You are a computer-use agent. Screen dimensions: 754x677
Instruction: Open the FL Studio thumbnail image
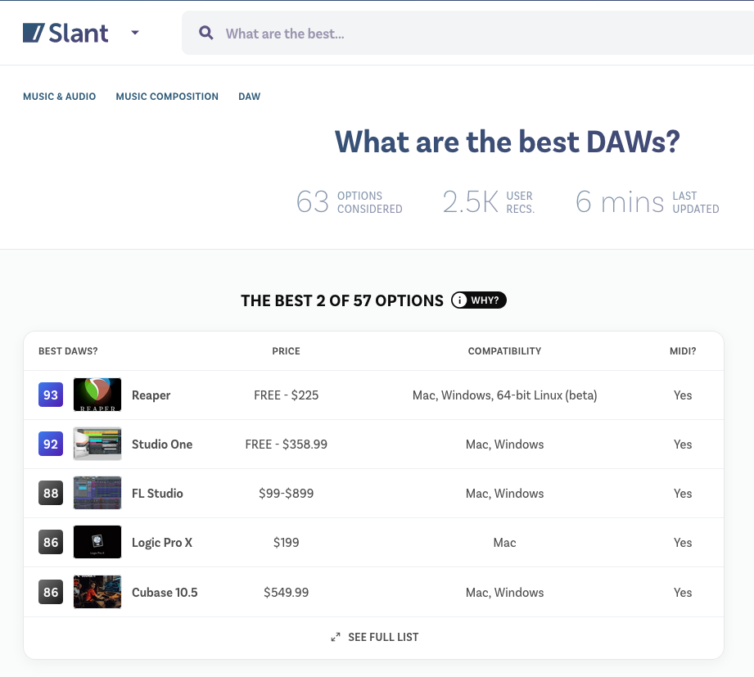pyautogui.click(x=97, y=493)
